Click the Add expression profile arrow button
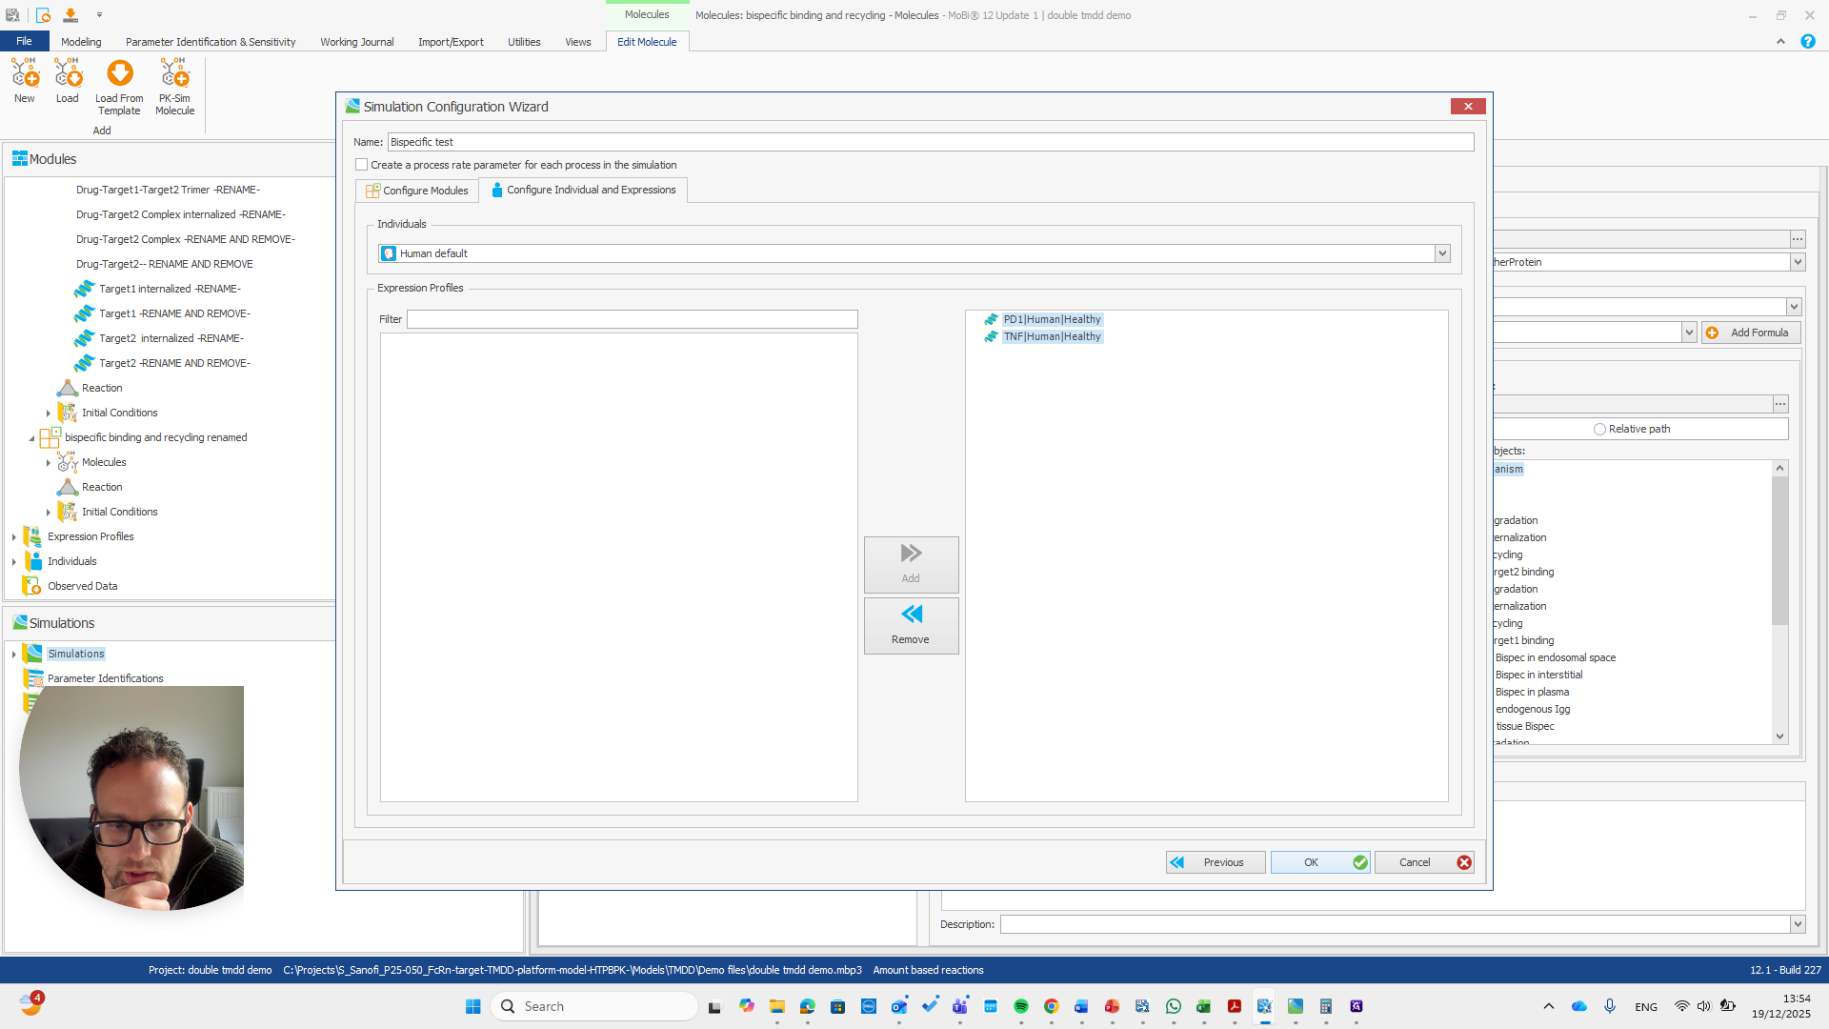The image size is (1829, 1029). coord(911,564)
